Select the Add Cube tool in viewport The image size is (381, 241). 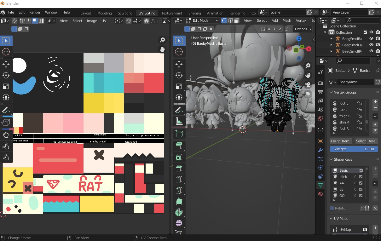[179, 134]
